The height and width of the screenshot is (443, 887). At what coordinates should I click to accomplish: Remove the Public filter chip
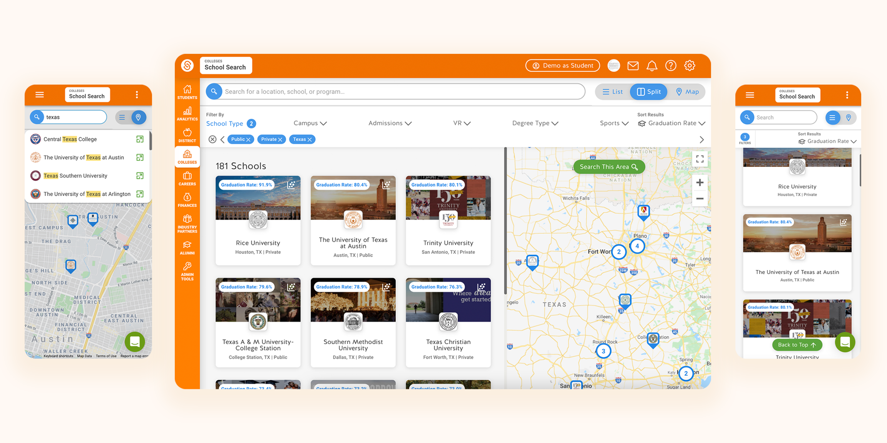(x=249, y=140)
